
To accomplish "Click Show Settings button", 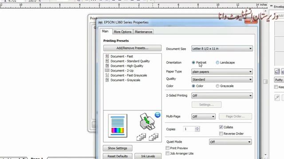I will pyautogui.click(x=118, y=148).
